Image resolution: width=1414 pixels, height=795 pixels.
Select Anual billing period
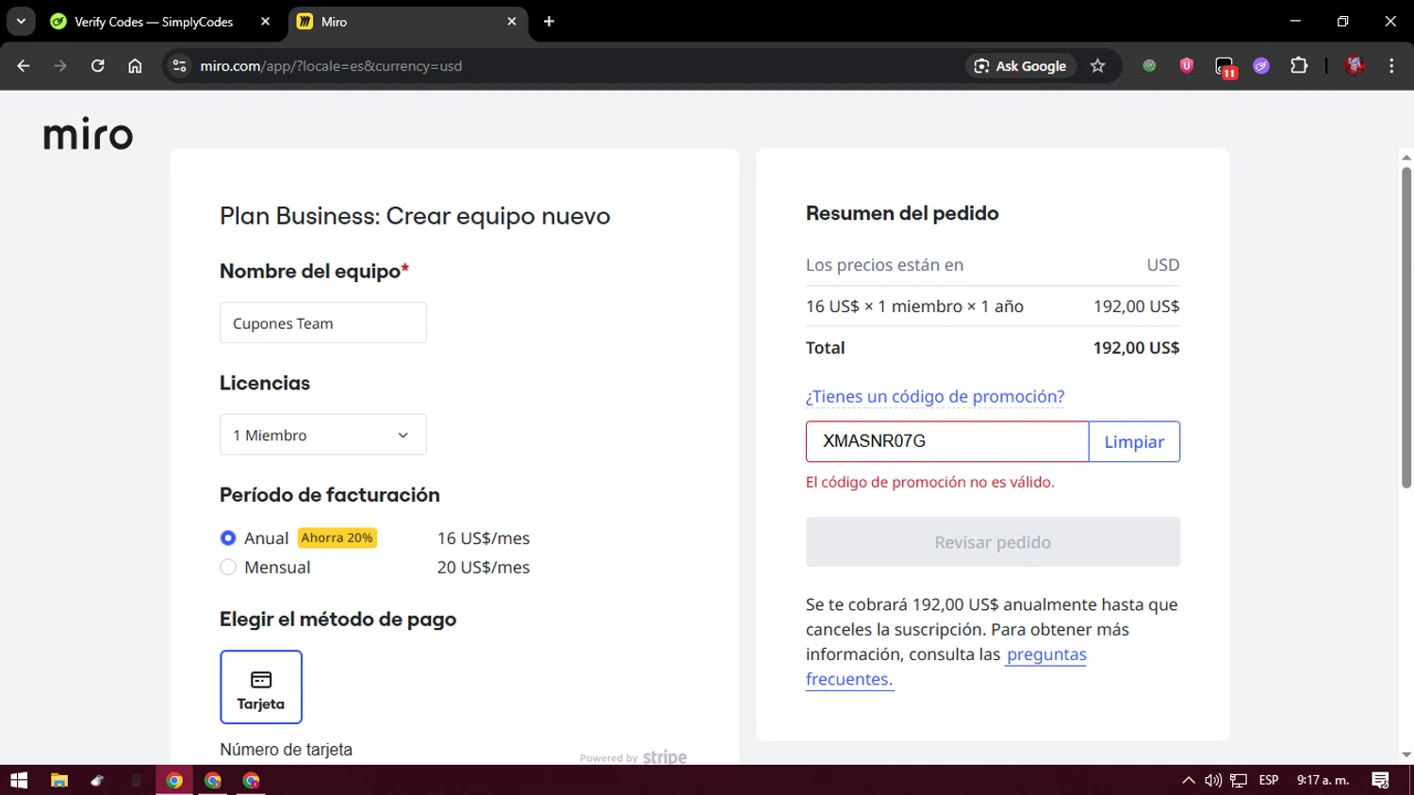click(x=228, y=538)
